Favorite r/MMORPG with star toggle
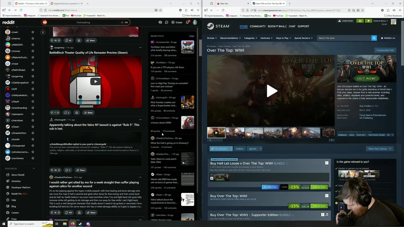The width and height of the screenshot is (404, 227). point(33,45)
